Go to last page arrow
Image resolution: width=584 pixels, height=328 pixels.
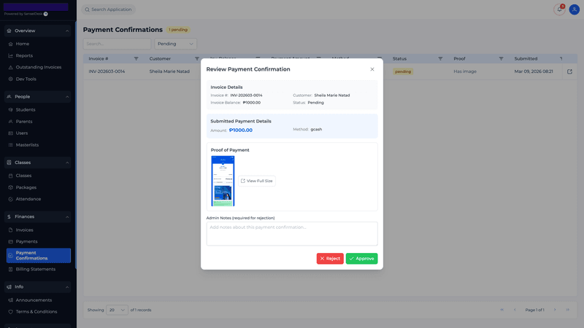568,310
